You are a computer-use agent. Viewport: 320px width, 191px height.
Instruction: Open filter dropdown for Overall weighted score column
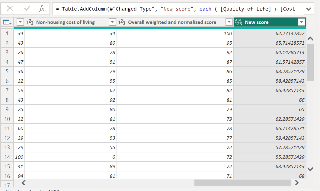(229, 22)
